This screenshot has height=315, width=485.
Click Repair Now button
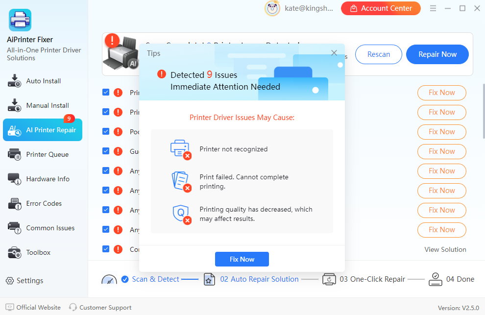click(x=437, y=54)
